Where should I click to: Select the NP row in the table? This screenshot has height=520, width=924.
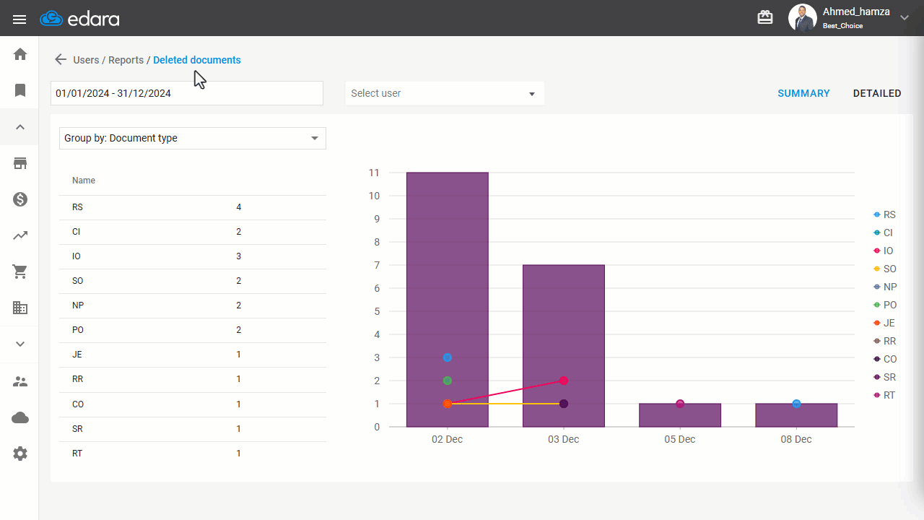coord(193,305)
